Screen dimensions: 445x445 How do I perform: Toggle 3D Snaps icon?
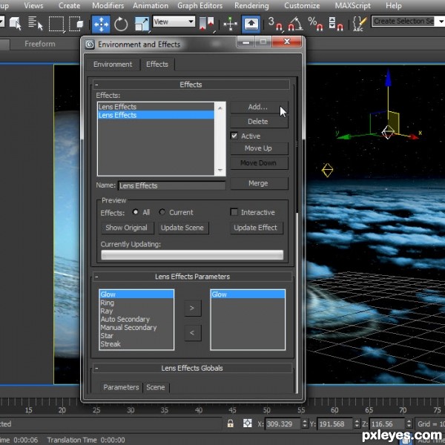275,24
